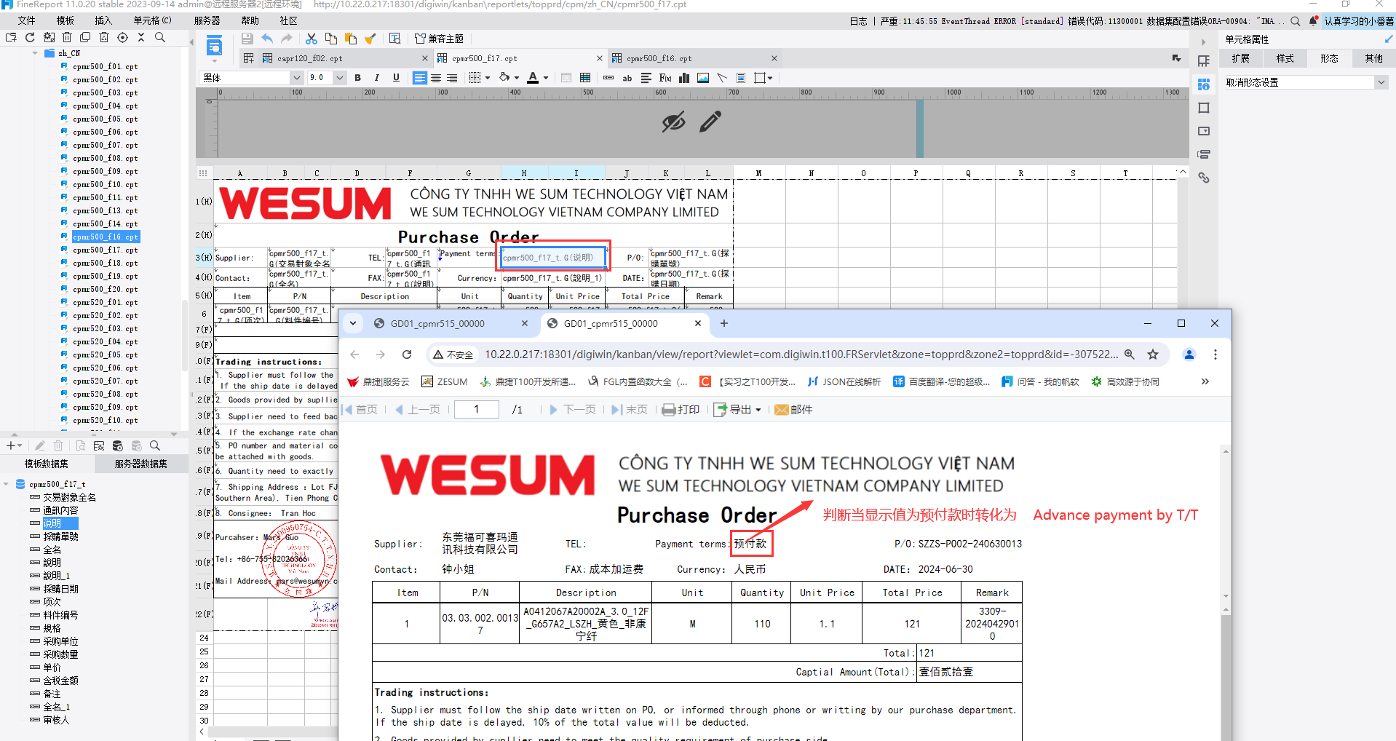Viewport: 1396px width, 741px height.
Task: Collapse the zh_CN folder in file tree
Action: (35, 53)
